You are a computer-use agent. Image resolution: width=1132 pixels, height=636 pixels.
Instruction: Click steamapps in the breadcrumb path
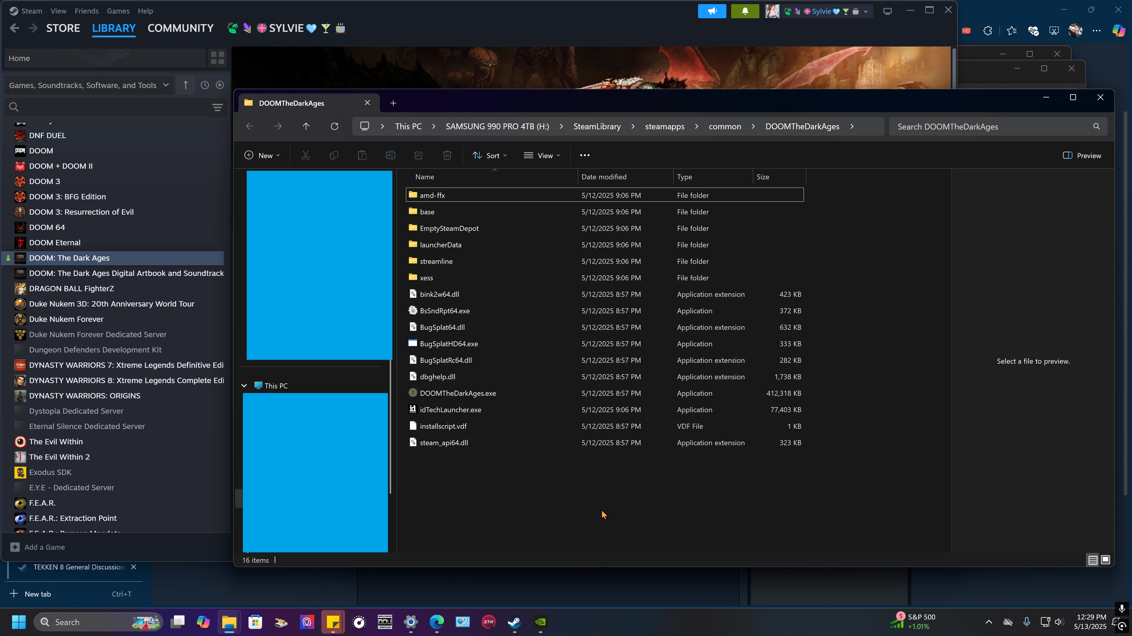[664, 126]
